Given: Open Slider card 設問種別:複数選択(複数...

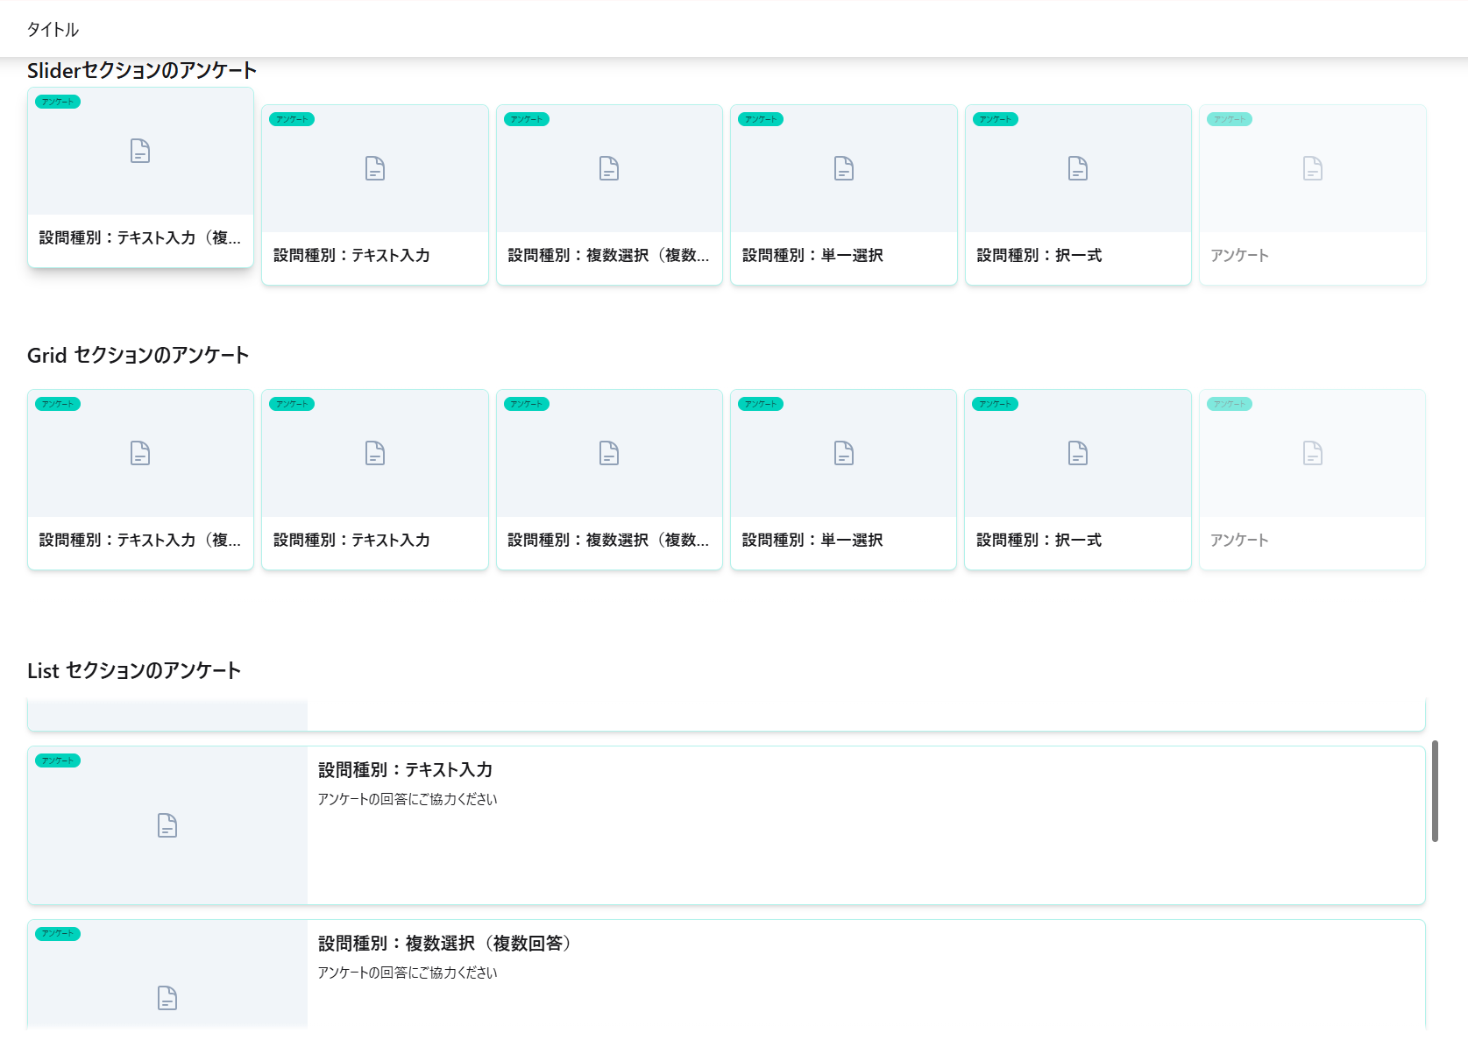Looking at the screenshot, I should click(x=609, y=195).
